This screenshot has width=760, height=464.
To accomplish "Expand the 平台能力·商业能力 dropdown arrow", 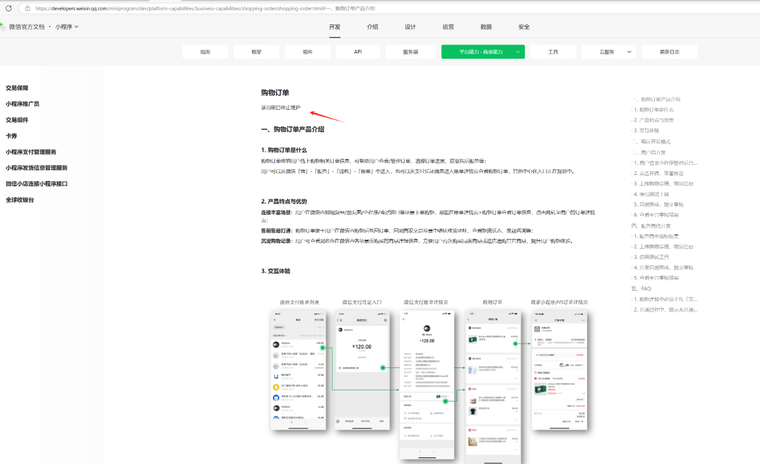I will [x=518, y=52].
